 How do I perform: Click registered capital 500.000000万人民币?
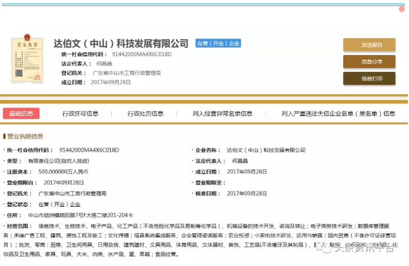63,172
